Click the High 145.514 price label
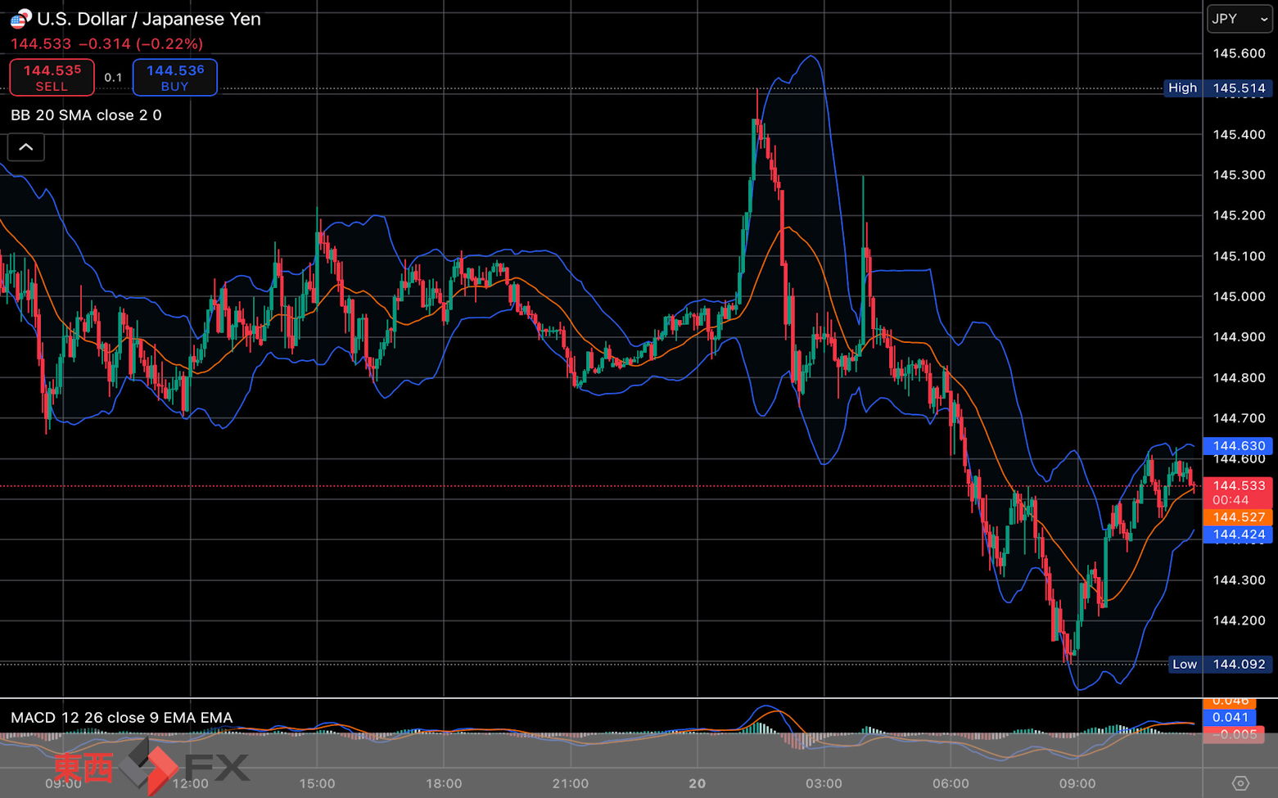Viewport: 1278px width, 798px height. 1218,88
